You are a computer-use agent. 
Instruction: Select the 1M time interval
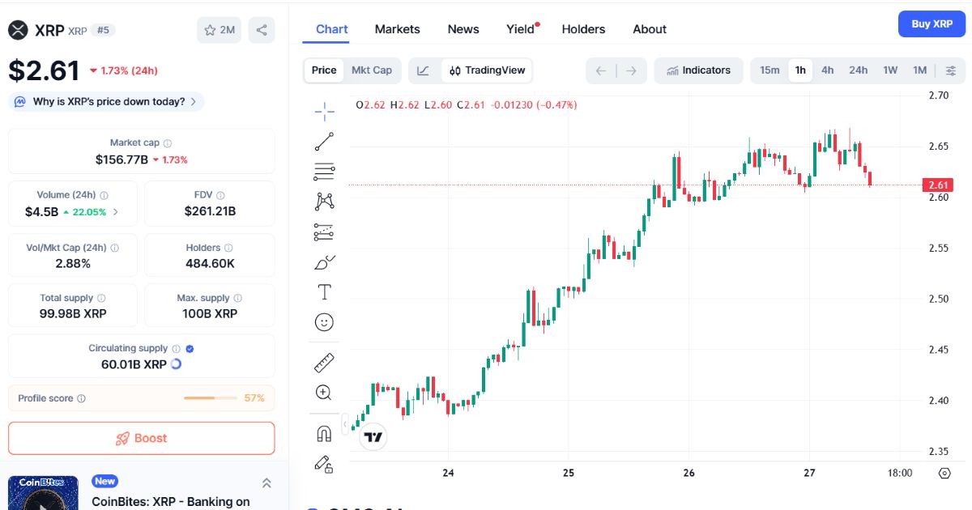[919, 70]
